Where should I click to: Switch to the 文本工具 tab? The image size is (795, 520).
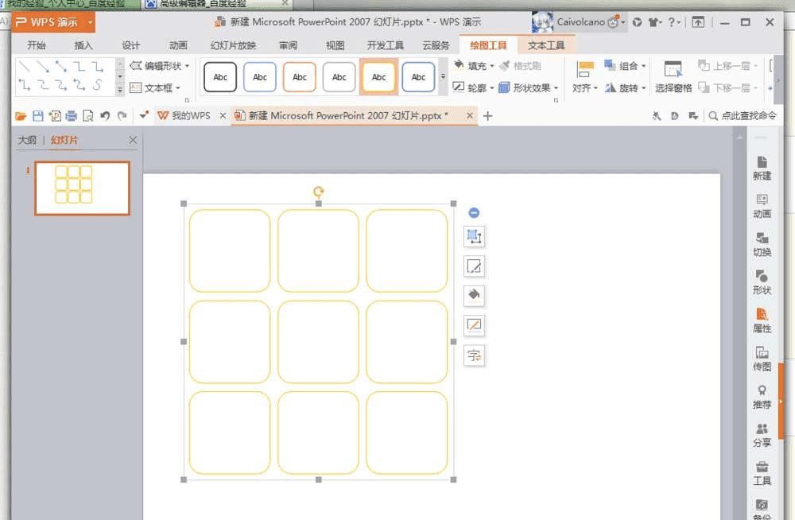click(546, 45)
